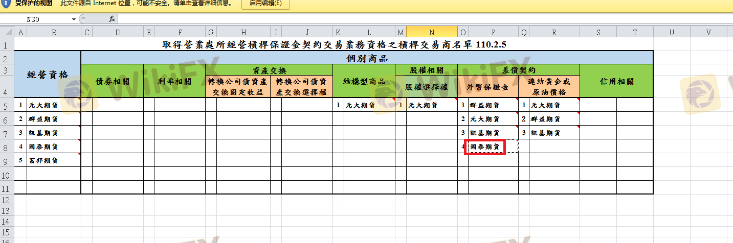Click the Protected View shield icon

5,3
